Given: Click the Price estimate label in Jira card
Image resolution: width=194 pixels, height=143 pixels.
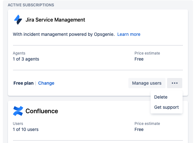Looking at the screenshot, I should [147, 53].
